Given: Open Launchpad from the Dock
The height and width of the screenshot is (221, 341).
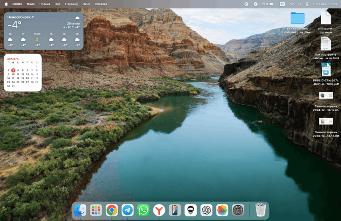Looking at the screenshot, I should click(96, 210).
